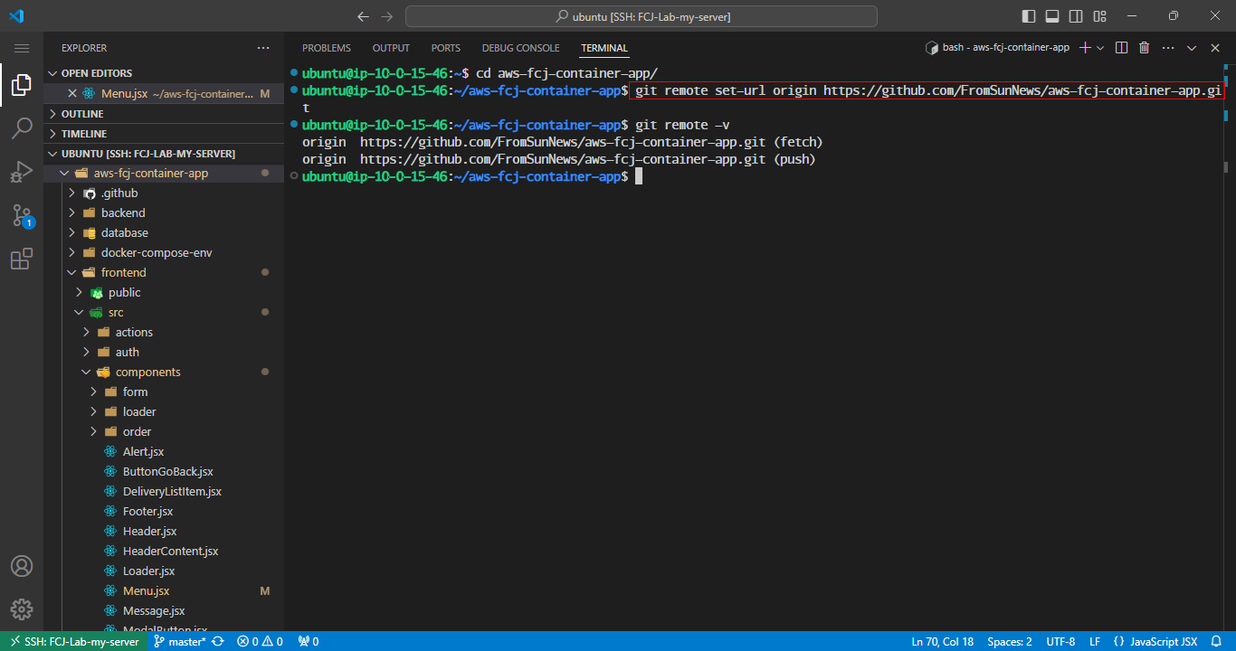The width and height of the screenshot is (1236, 651).
Task: Toggle the bottom panel layout icon
Action: pos(1052,16)
